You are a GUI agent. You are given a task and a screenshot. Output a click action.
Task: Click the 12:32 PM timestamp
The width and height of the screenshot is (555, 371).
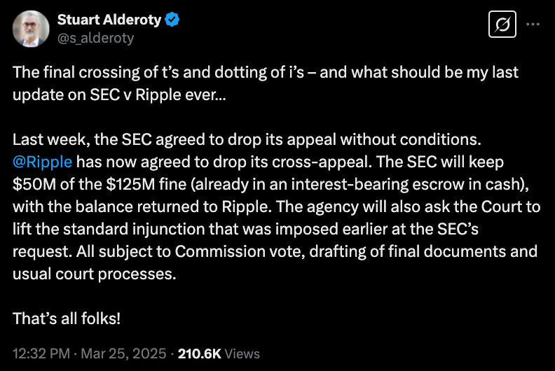tap(41, 353)
